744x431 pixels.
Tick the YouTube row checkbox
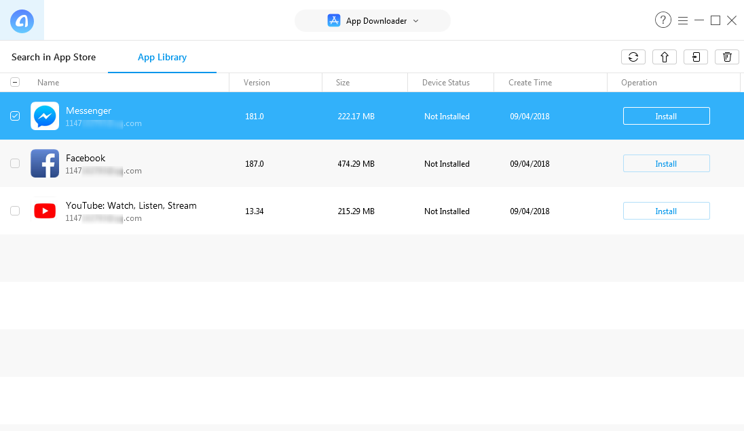click(15, 211)
